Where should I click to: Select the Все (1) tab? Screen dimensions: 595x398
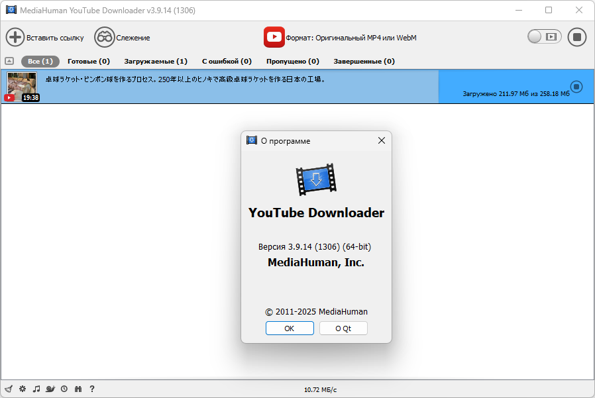(x=40, y=62)
